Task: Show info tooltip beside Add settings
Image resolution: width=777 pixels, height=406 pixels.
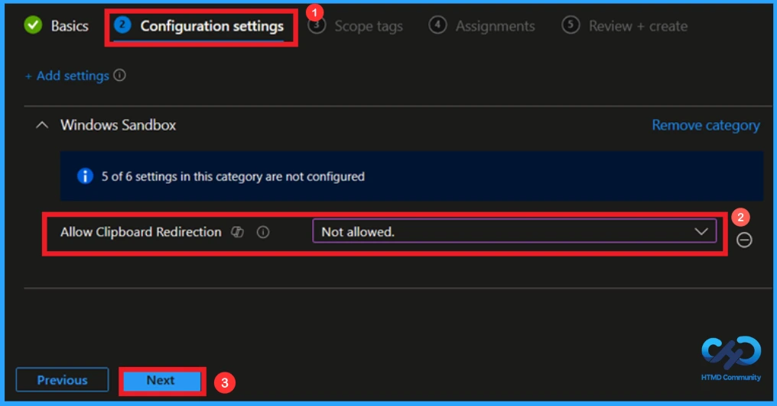Action: (119, 75)
